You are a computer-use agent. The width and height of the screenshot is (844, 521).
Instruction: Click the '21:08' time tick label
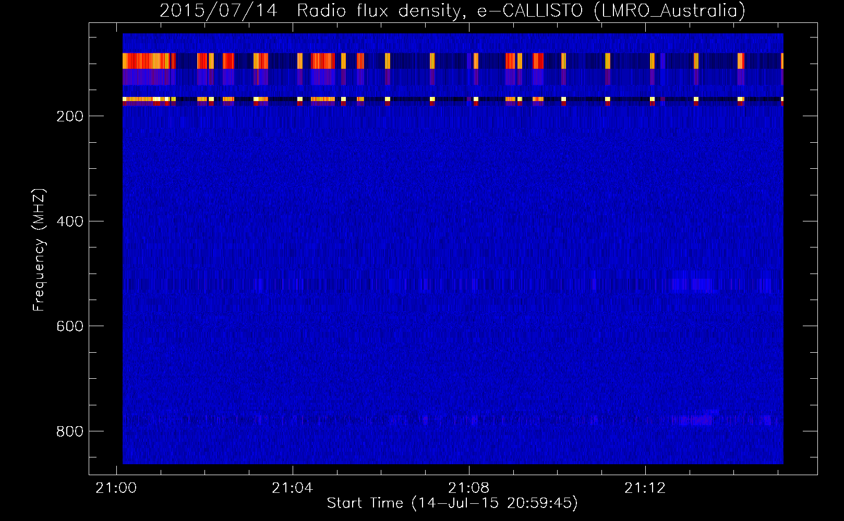469,488
